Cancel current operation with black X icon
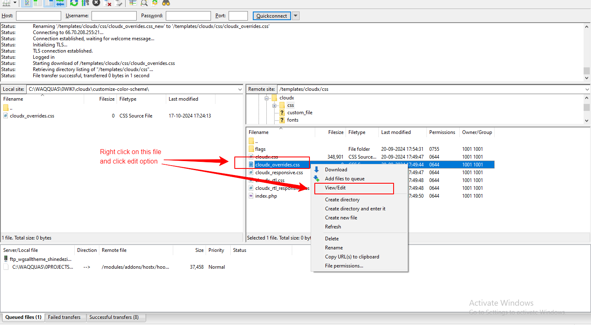The height and width of the screenshot is (325, 591). (96, 3)
